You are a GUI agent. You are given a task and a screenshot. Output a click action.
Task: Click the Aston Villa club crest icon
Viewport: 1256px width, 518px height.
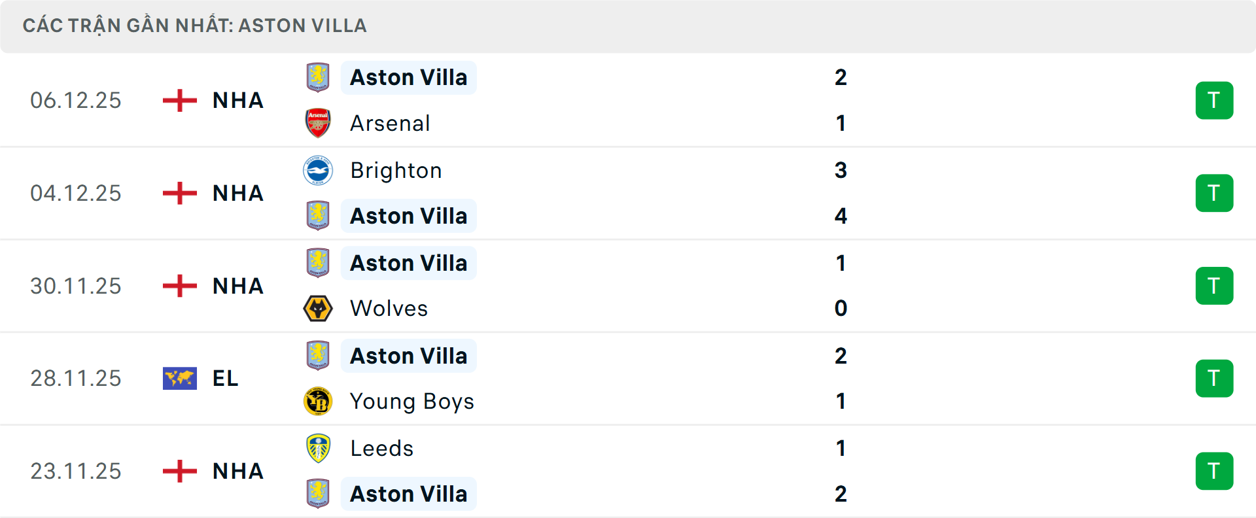(x=319, y=77)
